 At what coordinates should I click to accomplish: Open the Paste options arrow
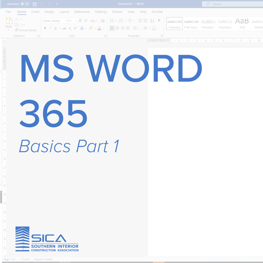point(8,30)
